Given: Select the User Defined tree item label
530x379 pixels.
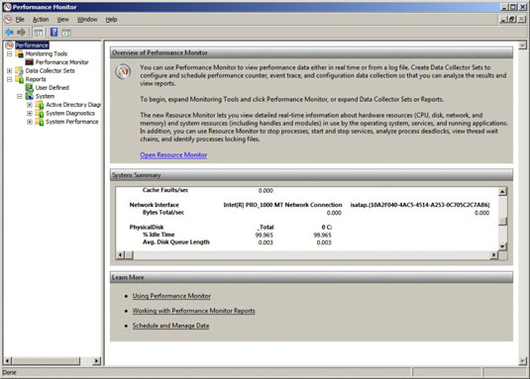Looking at the screenshot, I should tap(53, 88).
